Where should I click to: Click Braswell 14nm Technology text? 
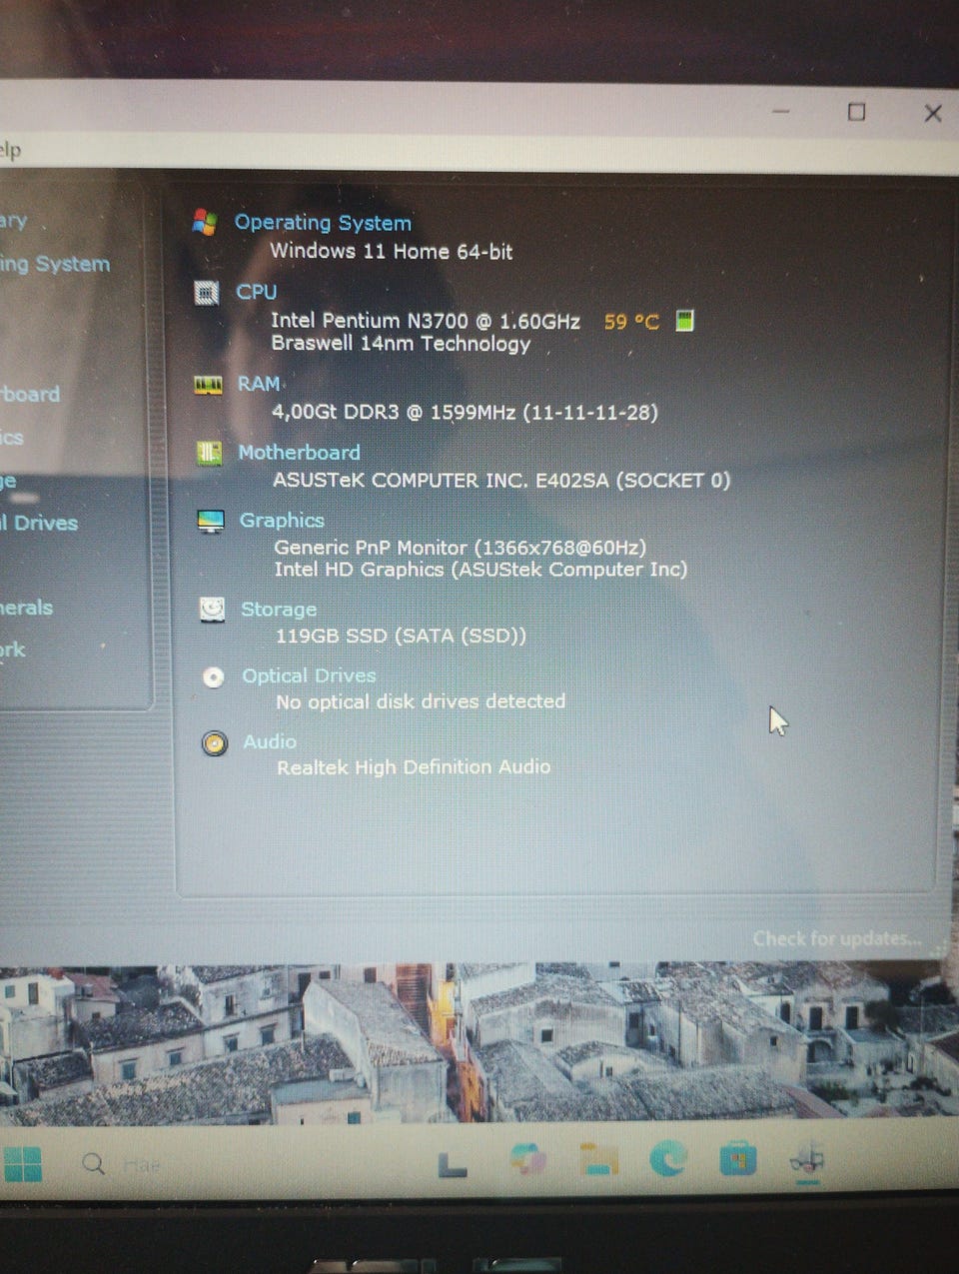point(401,344)
